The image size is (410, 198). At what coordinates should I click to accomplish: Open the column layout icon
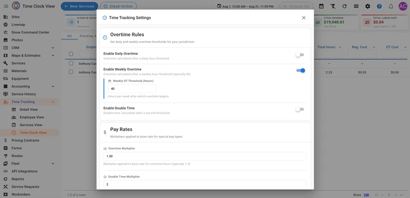click(x=356, y=6)
